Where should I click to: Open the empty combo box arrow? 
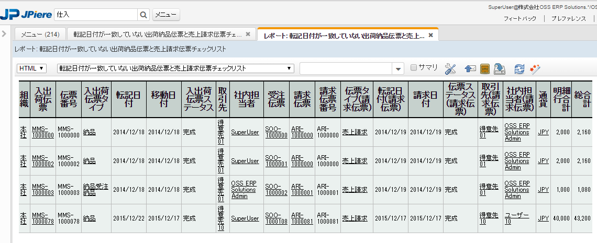(x=398, y=69)
